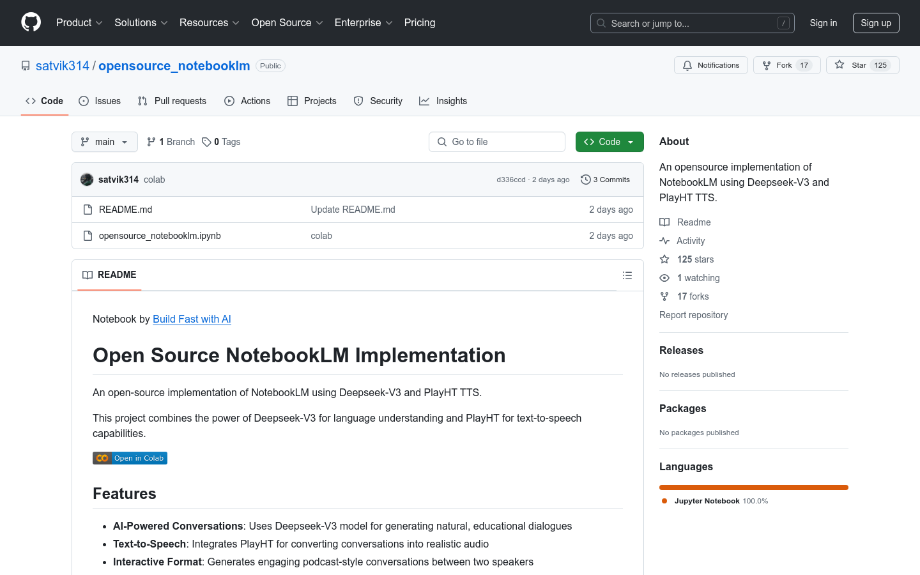Open the main branch dropdown
Image resolution: width=920 pixels, height=575 pixels.
click(x=104, y=141)
